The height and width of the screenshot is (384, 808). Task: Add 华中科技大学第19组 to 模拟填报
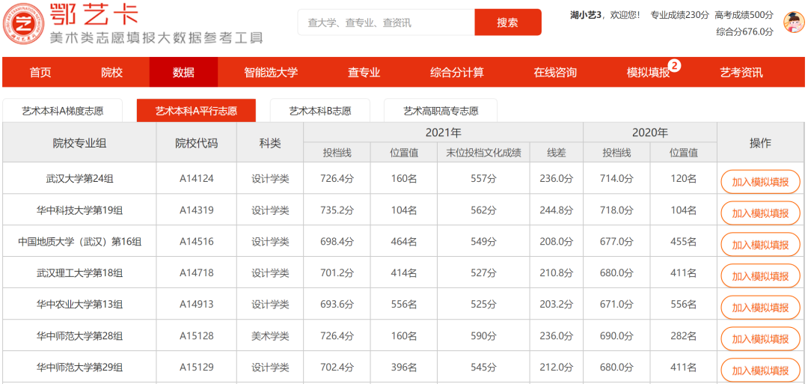[x=760, y=213]
